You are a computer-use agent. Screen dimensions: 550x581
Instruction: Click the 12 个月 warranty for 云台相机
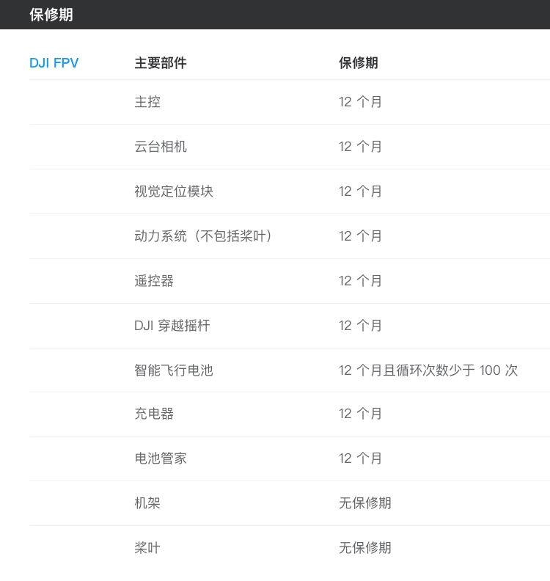[x=360, y=147]
